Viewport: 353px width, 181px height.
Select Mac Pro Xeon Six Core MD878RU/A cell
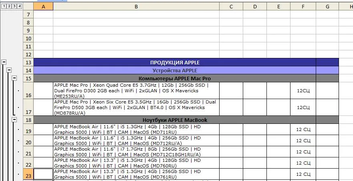click(x=136, y=107)
